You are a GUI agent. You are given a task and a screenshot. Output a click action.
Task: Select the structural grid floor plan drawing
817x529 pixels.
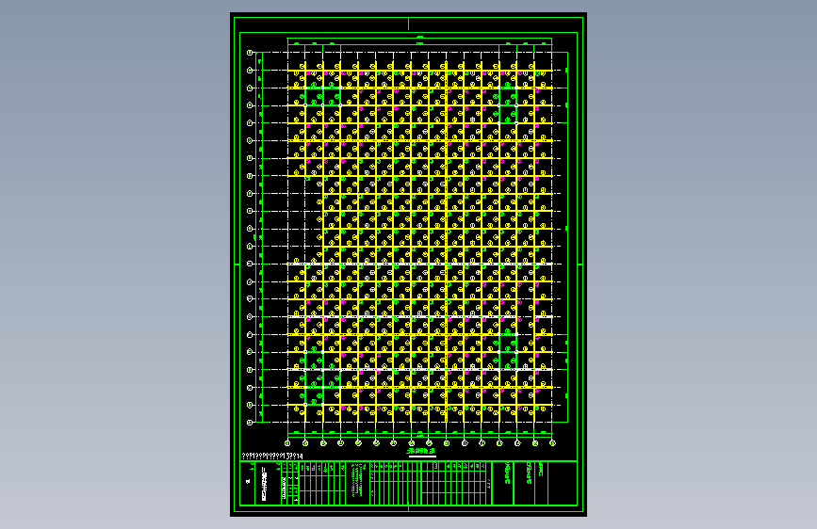pos(407,242)
